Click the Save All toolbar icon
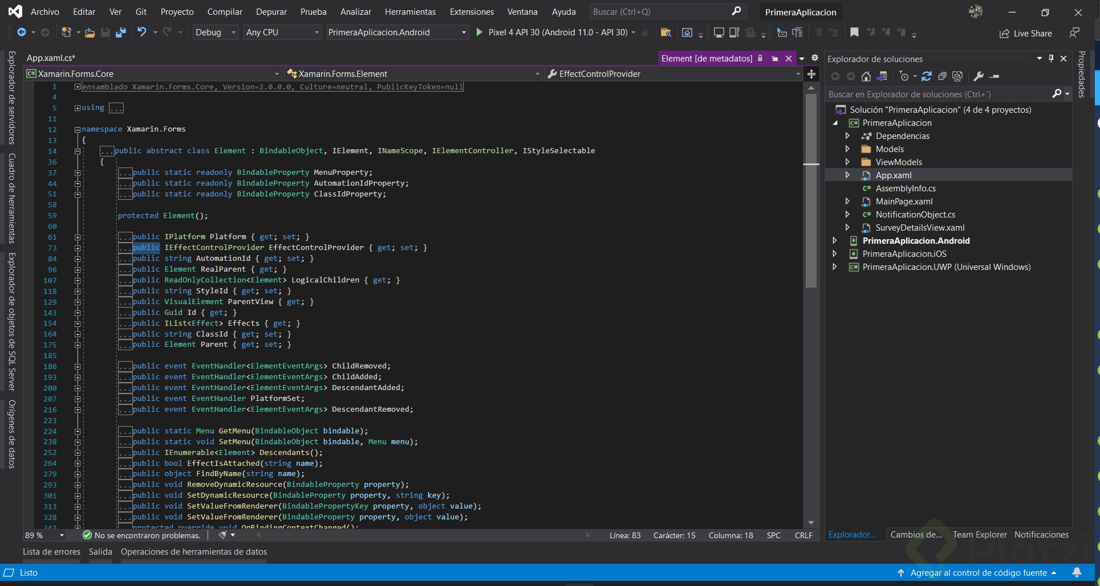Screen dimensions: 1100x586 [120, 32]
